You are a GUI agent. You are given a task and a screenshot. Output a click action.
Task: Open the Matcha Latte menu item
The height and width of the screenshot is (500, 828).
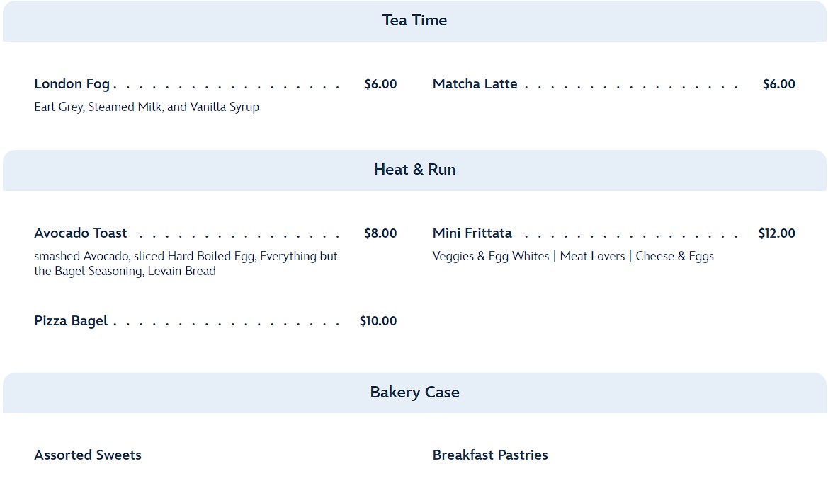[475, 84]
